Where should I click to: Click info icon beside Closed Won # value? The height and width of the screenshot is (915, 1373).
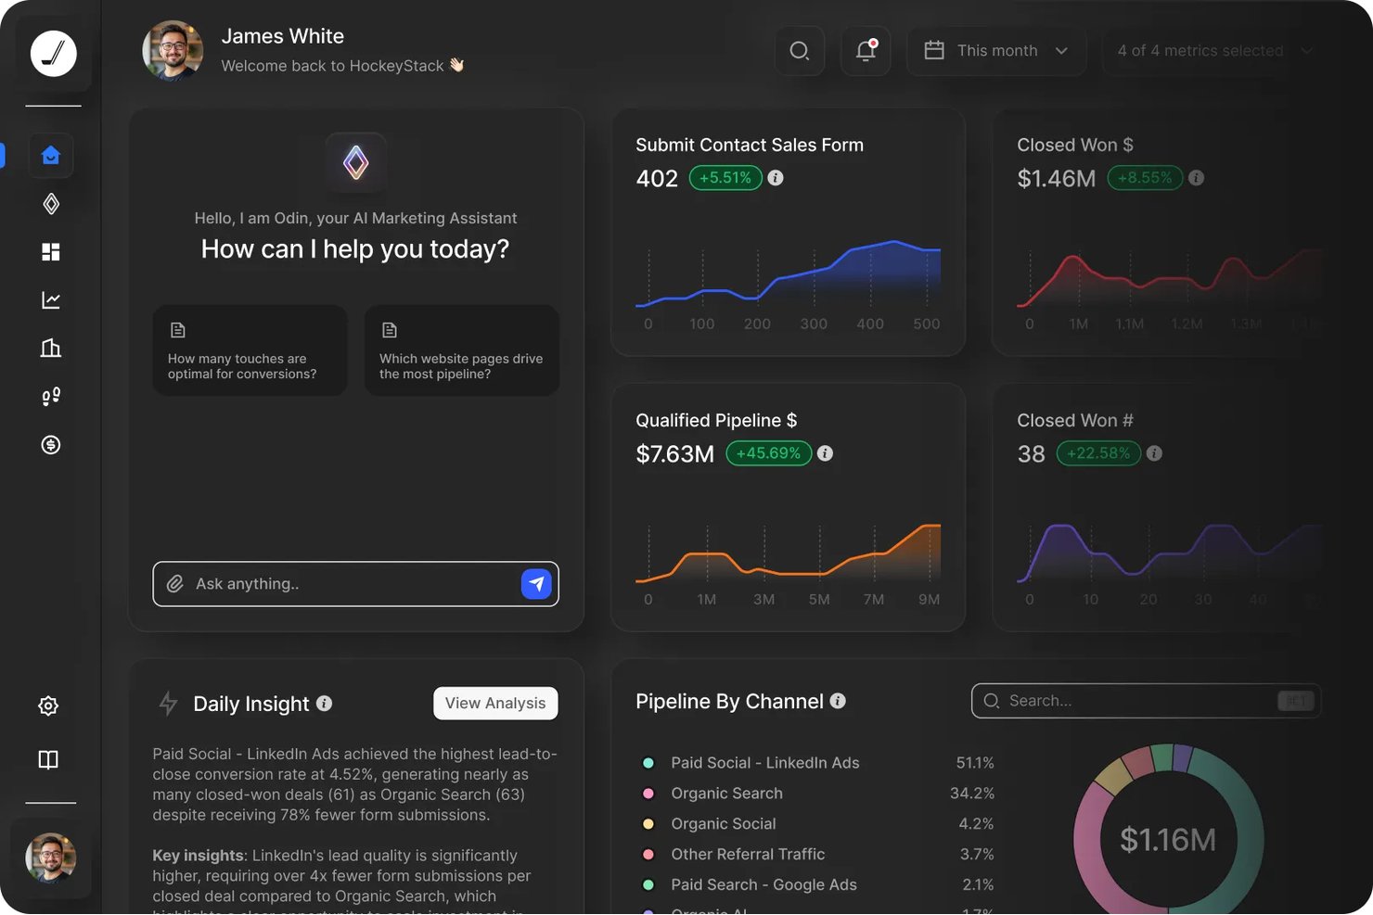click(x=1154, y=453)
